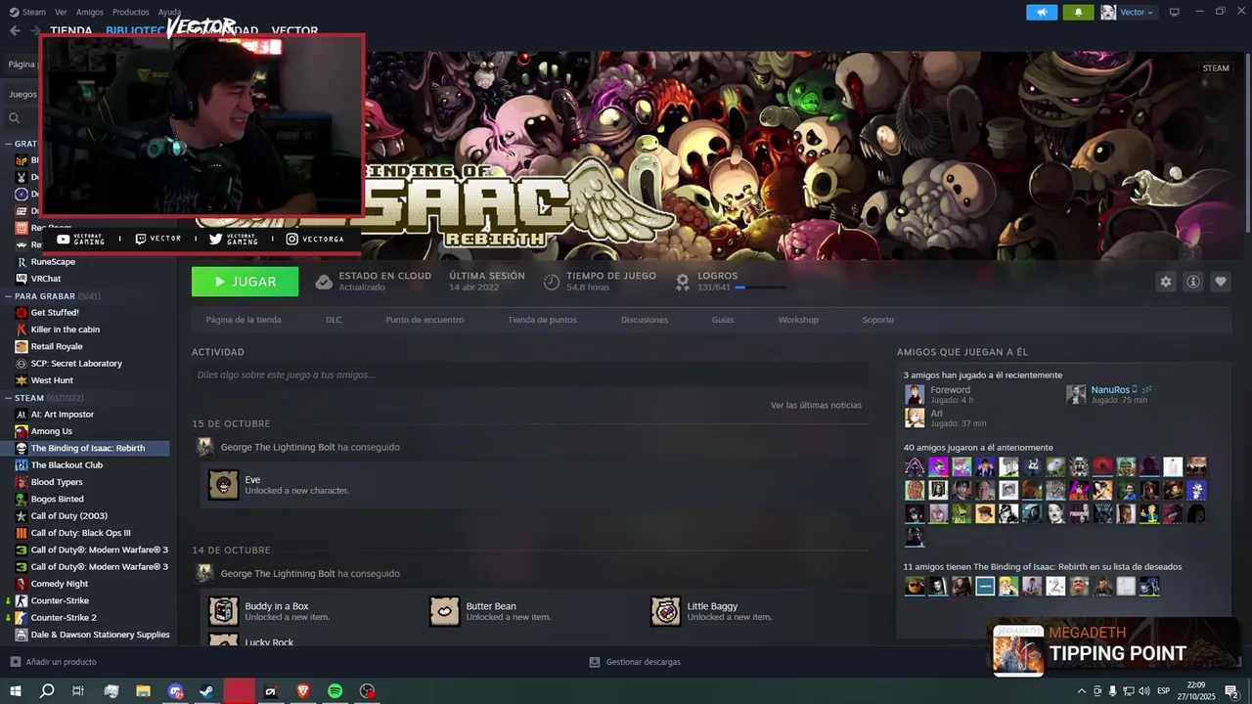1252x704 pixels.
Task: Go back with the navigation arrow
Action: coord(15,30)
